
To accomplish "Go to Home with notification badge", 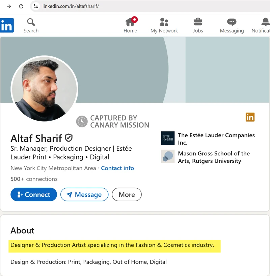I will (131, 22).
